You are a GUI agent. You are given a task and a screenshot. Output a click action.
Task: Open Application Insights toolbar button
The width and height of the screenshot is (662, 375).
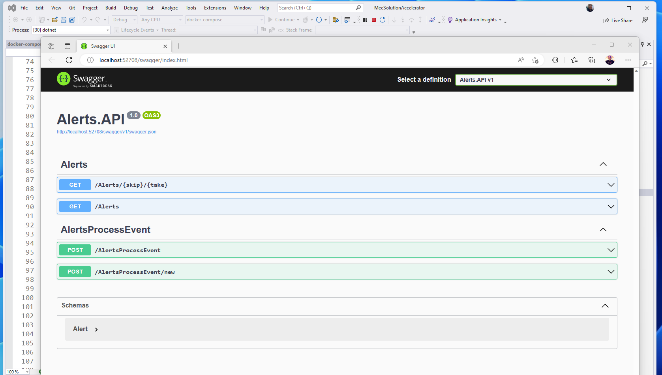[474, 20]
